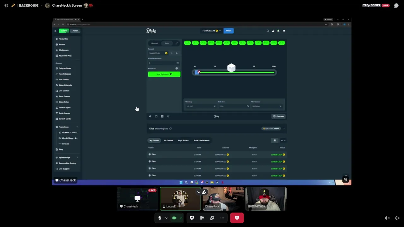Mute microphone in call controls
404x227 pixels.
pyautogui.click(x=160, y=218)
